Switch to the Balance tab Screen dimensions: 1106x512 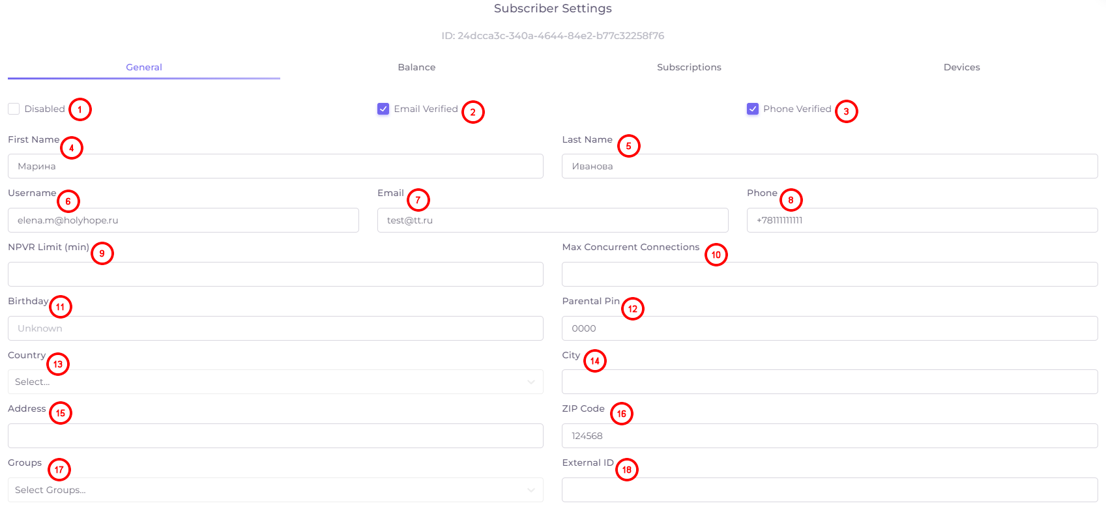point(416,67)
